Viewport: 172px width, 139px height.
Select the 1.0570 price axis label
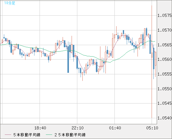point(165,30)
